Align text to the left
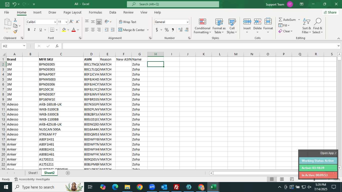Screen dimensions: 342x192 click(87, 30)
